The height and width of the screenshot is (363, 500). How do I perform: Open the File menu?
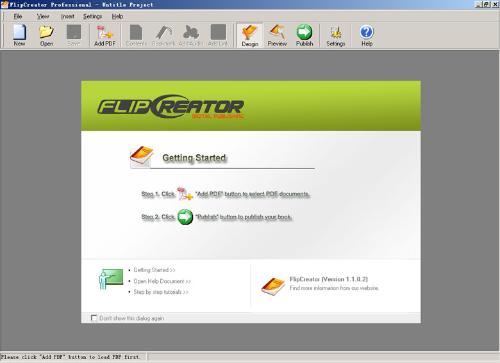(17, 16)
